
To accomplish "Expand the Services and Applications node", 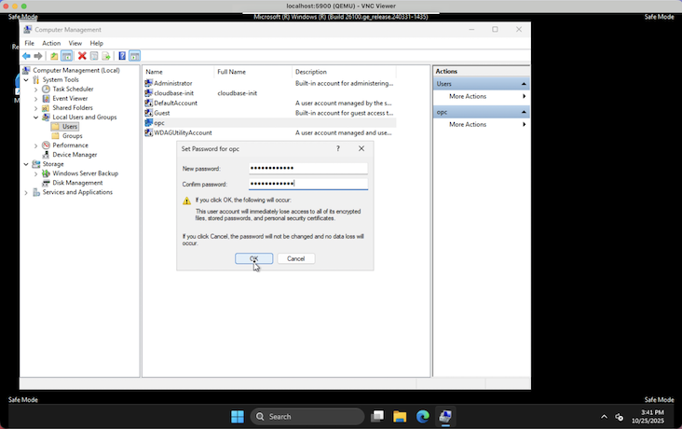I will [x=26, y=192].
